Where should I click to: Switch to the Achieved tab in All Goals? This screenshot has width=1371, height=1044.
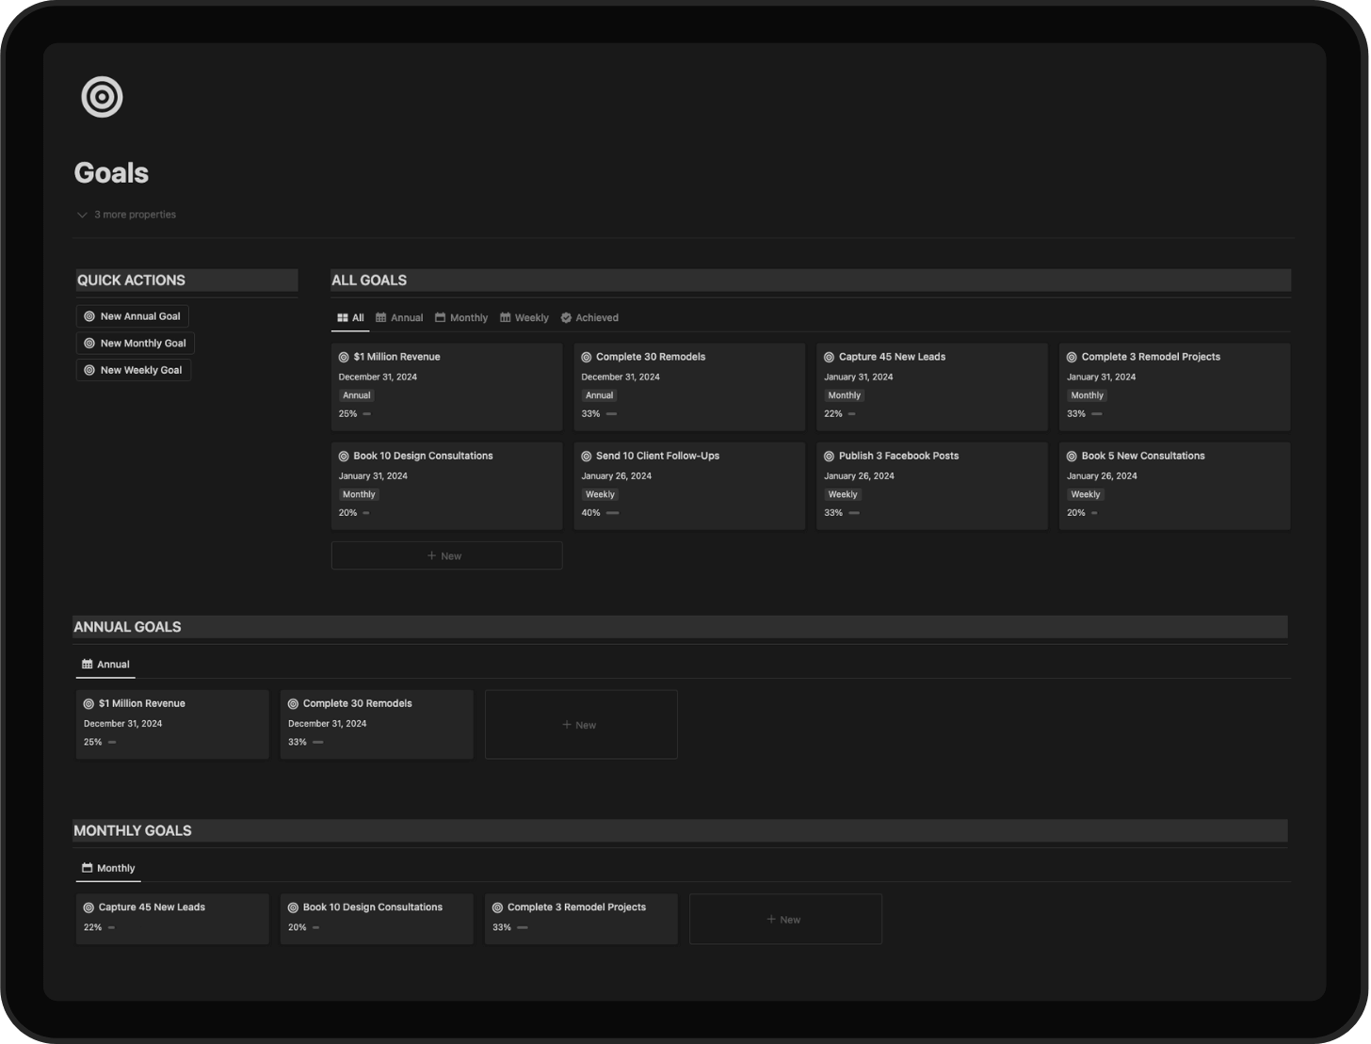pyautogui.click(x=589, y=318)
